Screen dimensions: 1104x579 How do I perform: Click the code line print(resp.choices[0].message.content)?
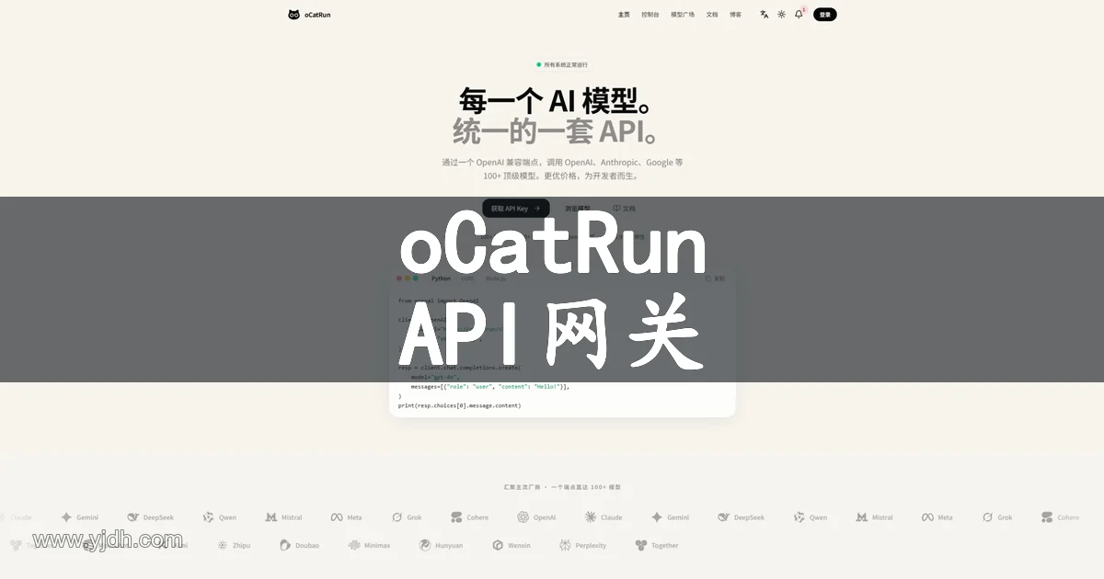pos(460,405)
